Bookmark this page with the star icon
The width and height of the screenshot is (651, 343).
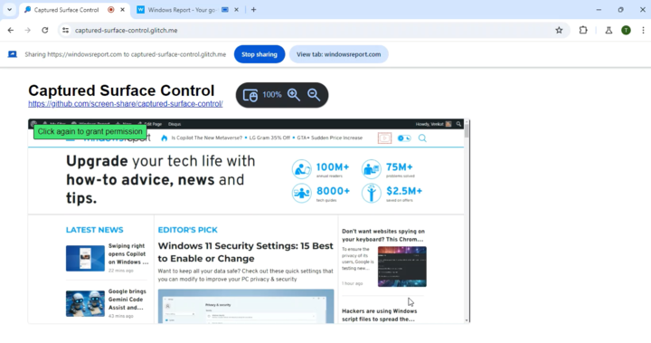tap(560, 30)
